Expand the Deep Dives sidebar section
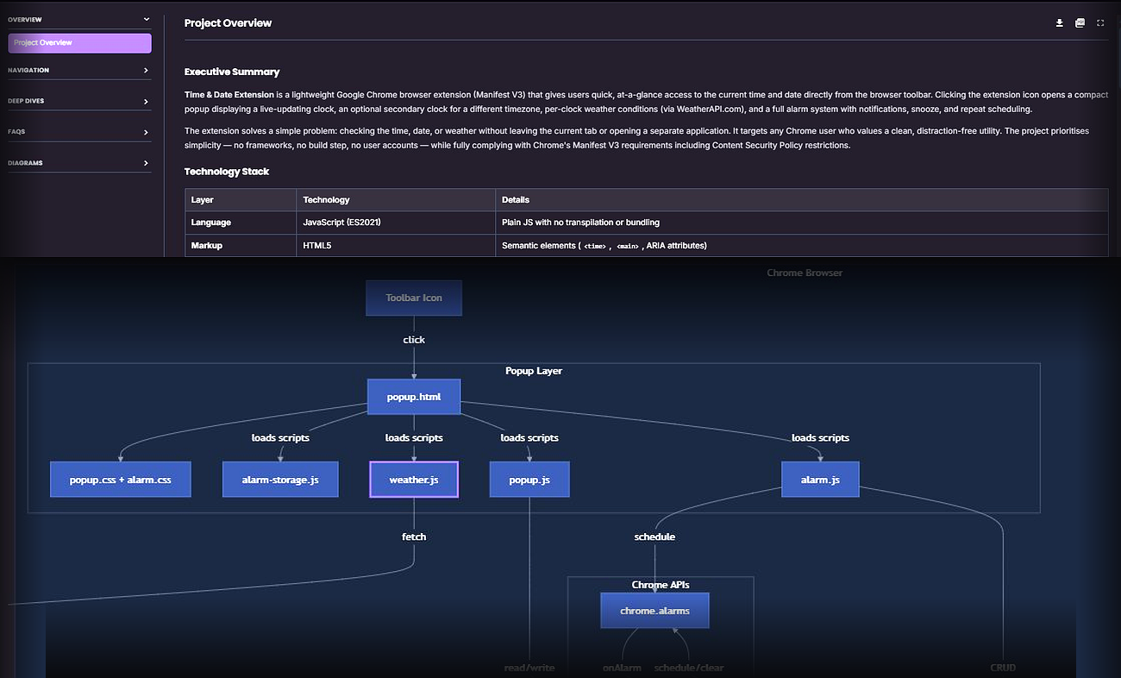1121x678 pixels. coord(79,101)
